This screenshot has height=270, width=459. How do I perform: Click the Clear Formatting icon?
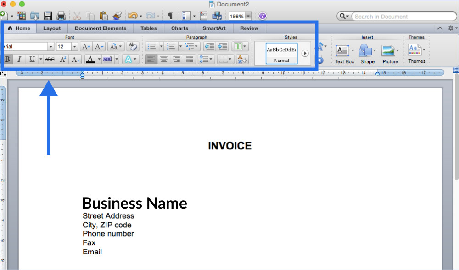132,46
